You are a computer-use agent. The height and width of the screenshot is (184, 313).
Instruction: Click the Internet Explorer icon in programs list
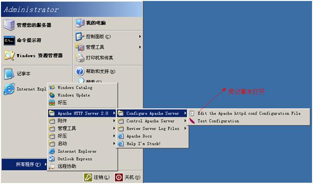[52, 151]
